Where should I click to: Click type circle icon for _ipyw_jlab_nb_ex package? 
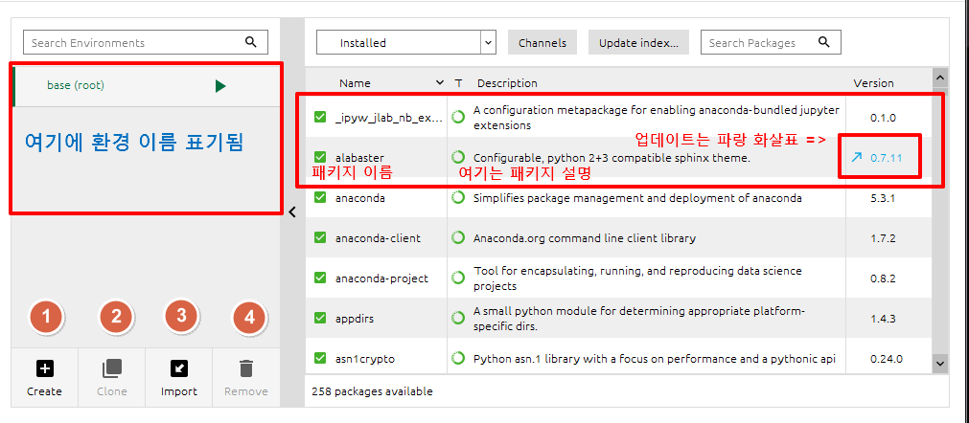[458, 117]
